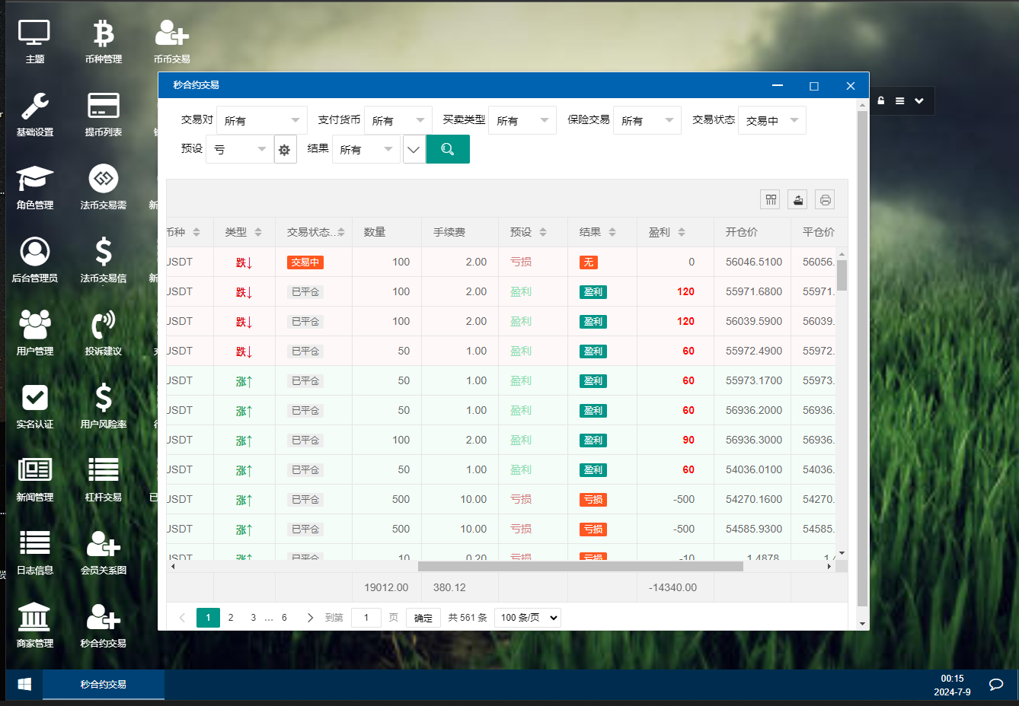Toggle the unlock padlock icon

coord(881,100)
